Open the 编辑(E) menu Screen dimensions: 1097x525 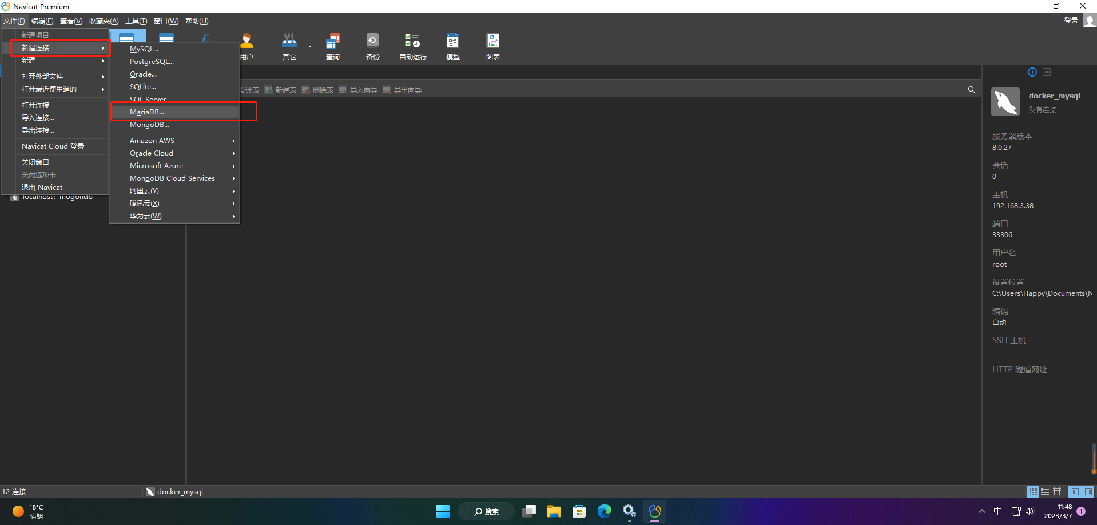(x=42, y=21)
